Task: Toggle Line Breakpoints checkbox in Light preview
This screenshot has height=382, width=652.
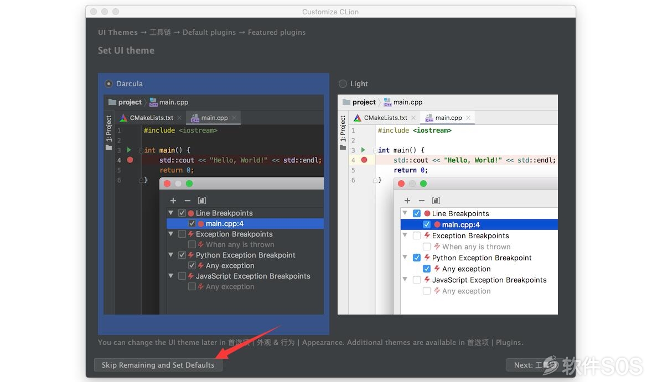Action: coord(417,213)
